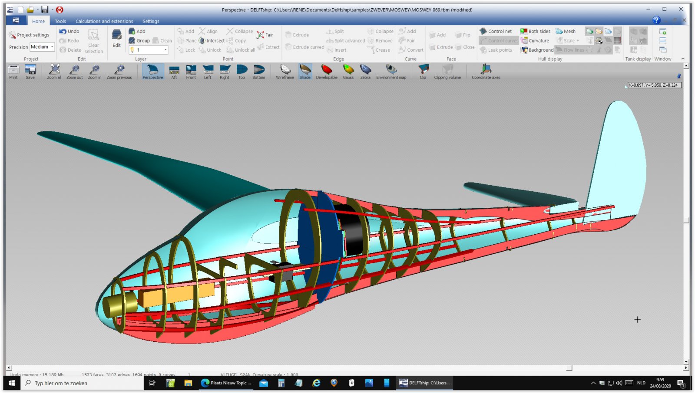
Task: Click the new window icon in the Window group
Action: click(x=663, y=31)
